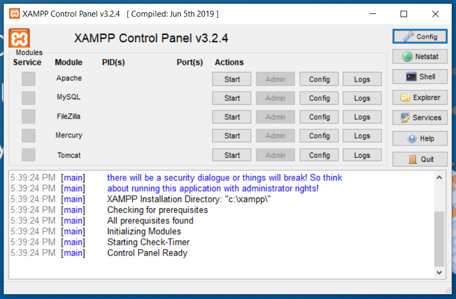
Task: Click the Mercury module name
Action: 69,135
